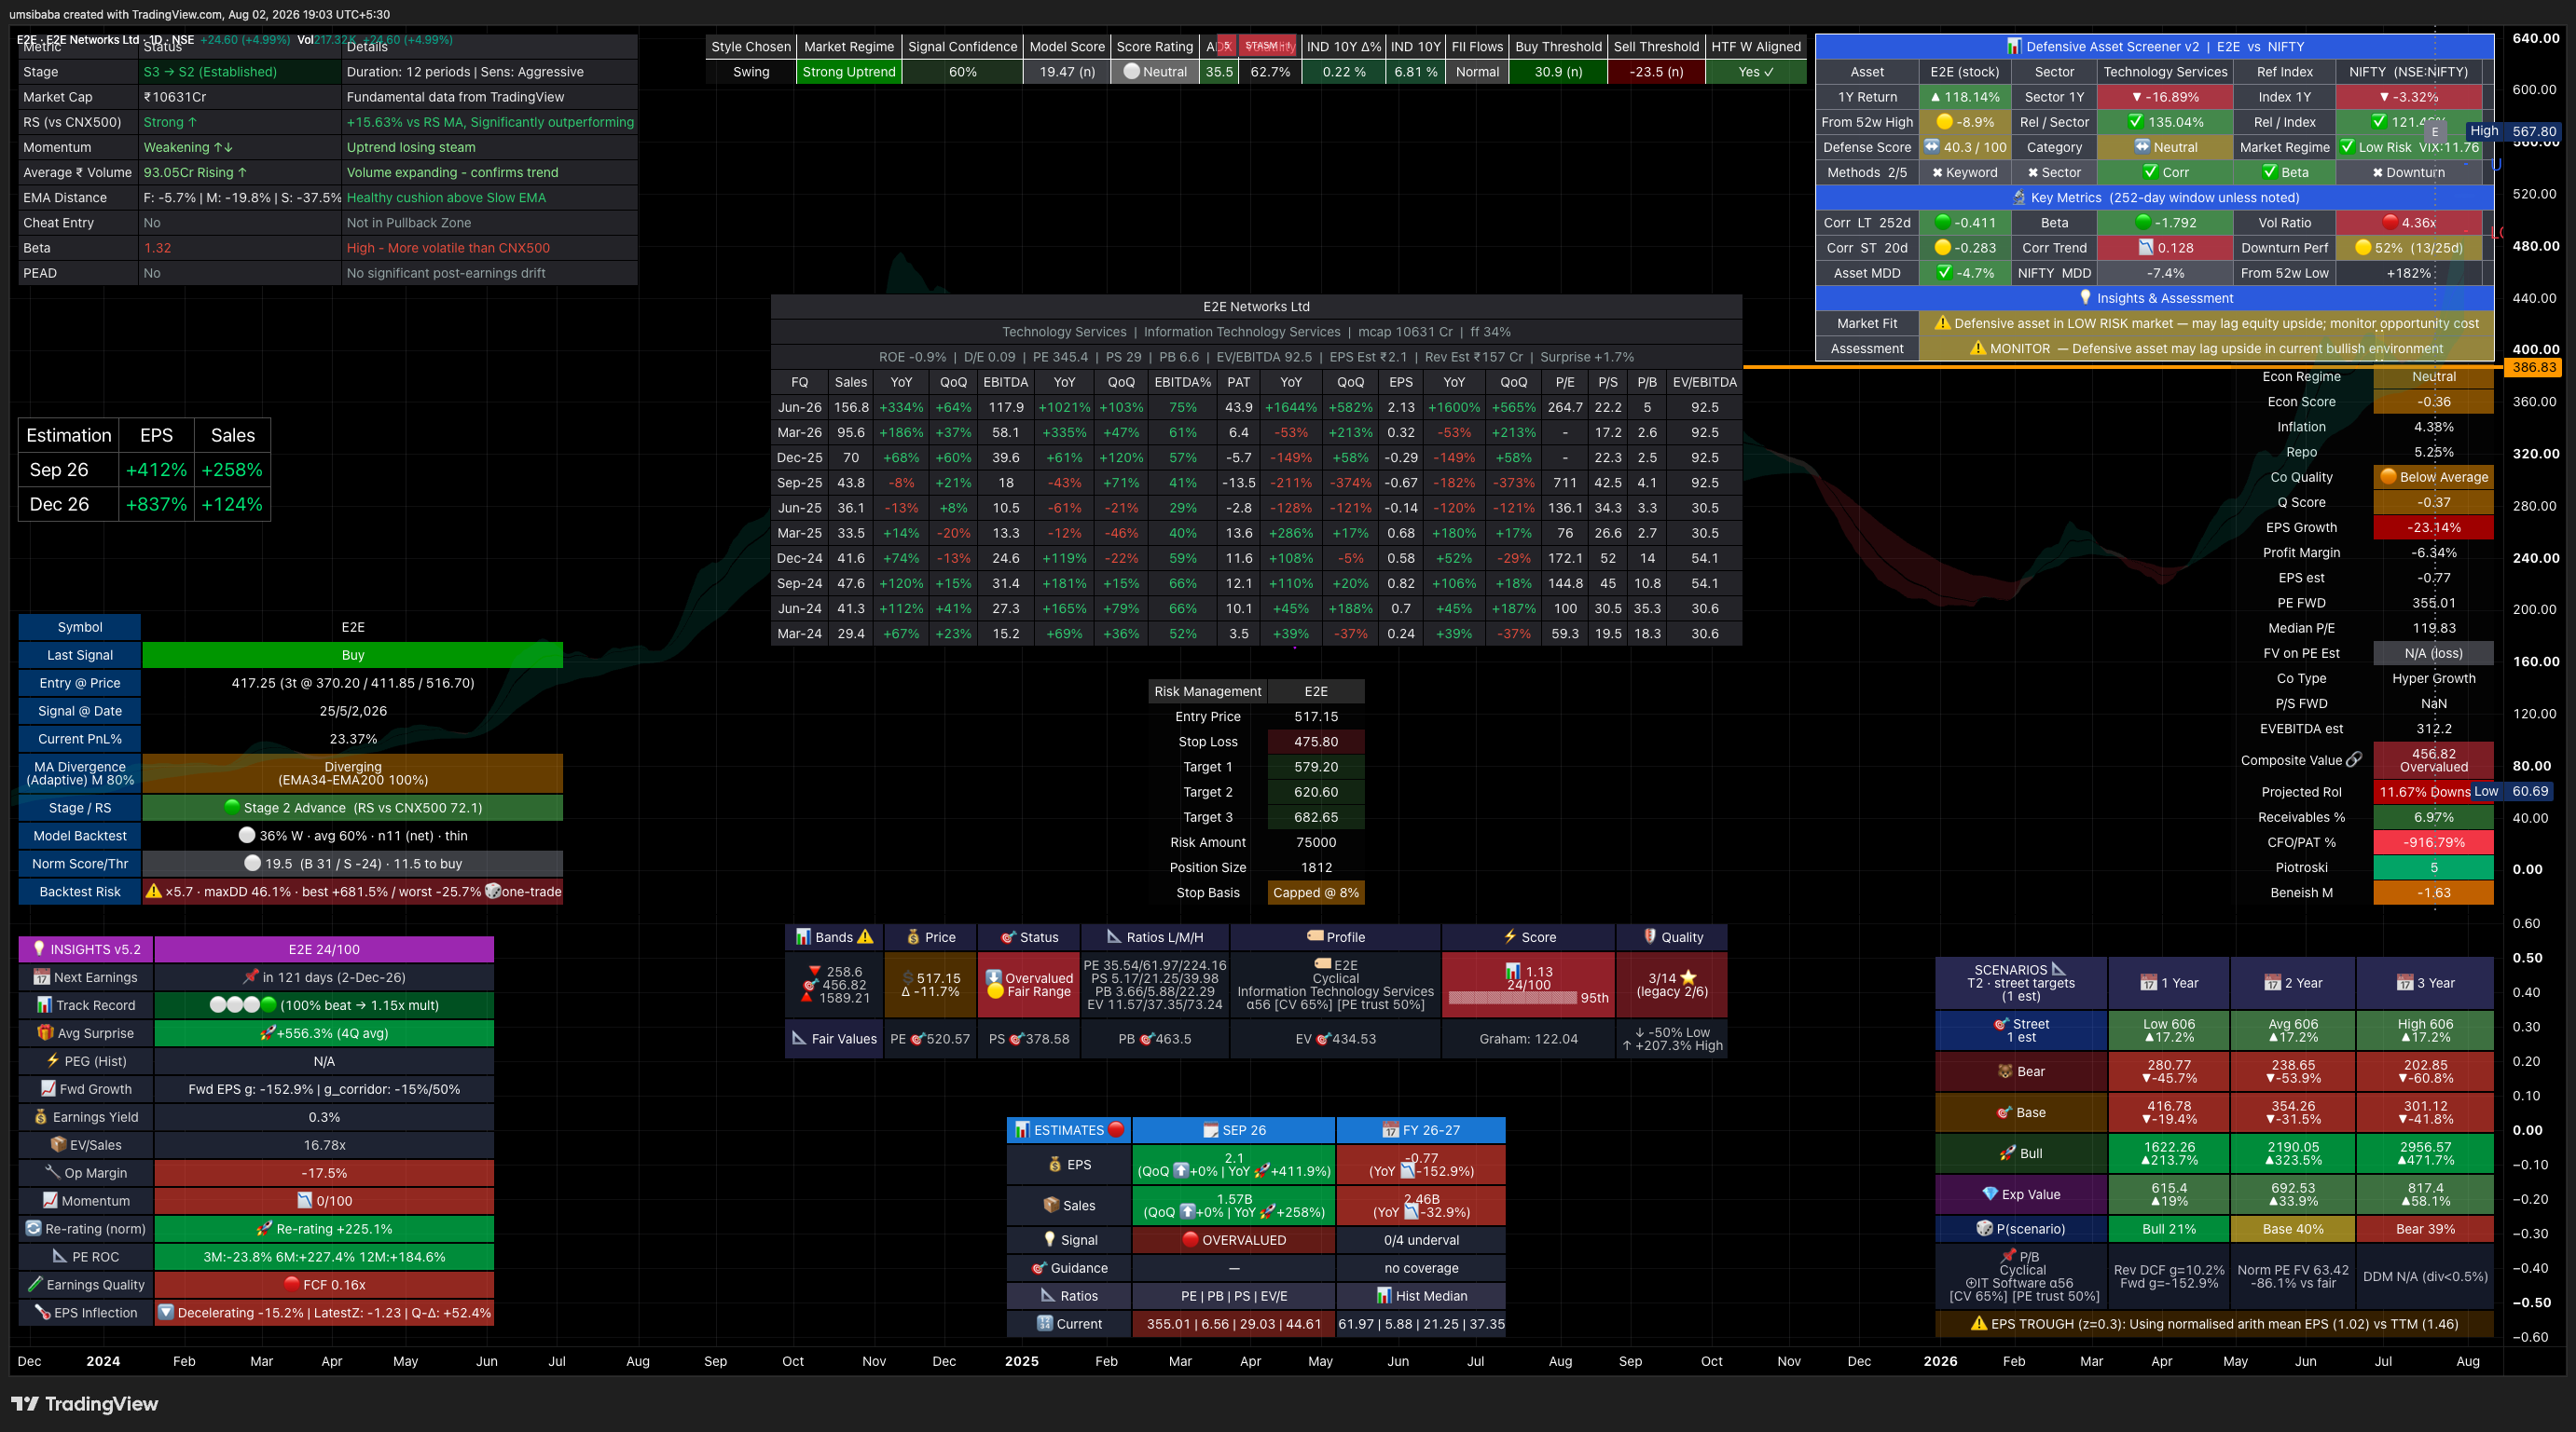The width and height of the screenshot is (2576, 1432).
Task: Select the money bag icon beside Earnings Yield
Action: pyautogui.click(x=41, y=1117)
